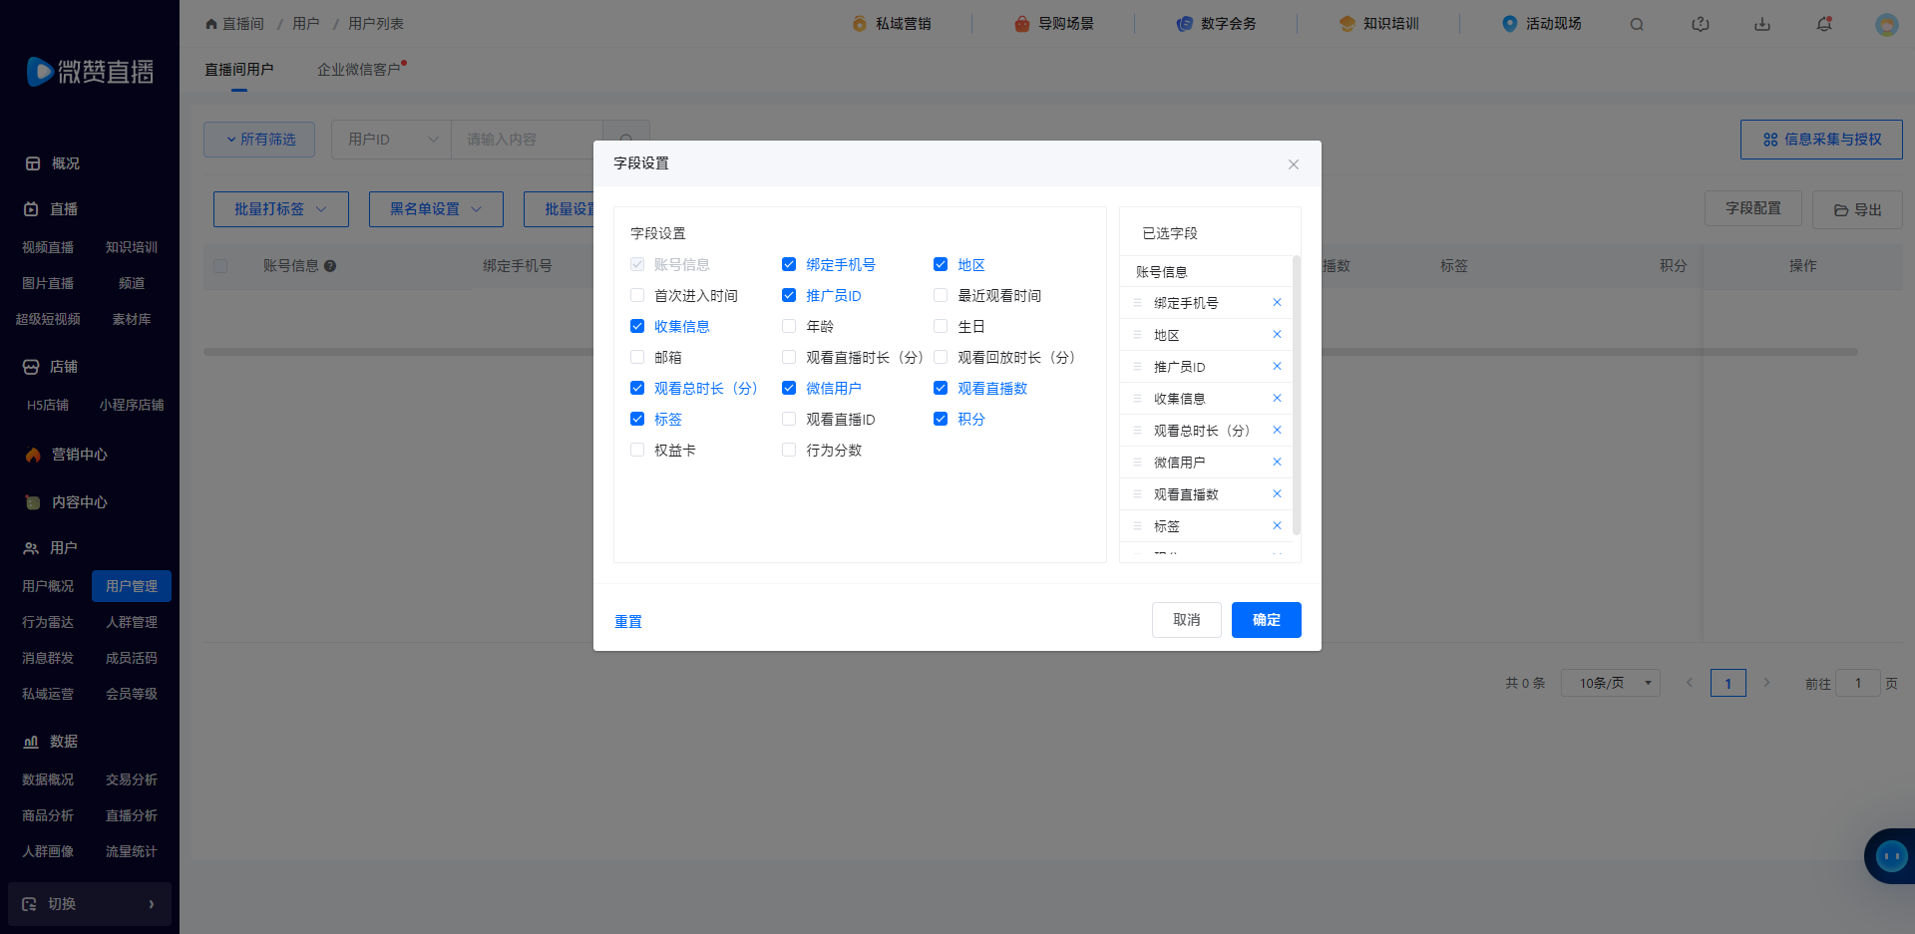This screenshot has height=934, width=1915.
Task: Remove 推广员ID from selected fields
Action: (1277, 366)
